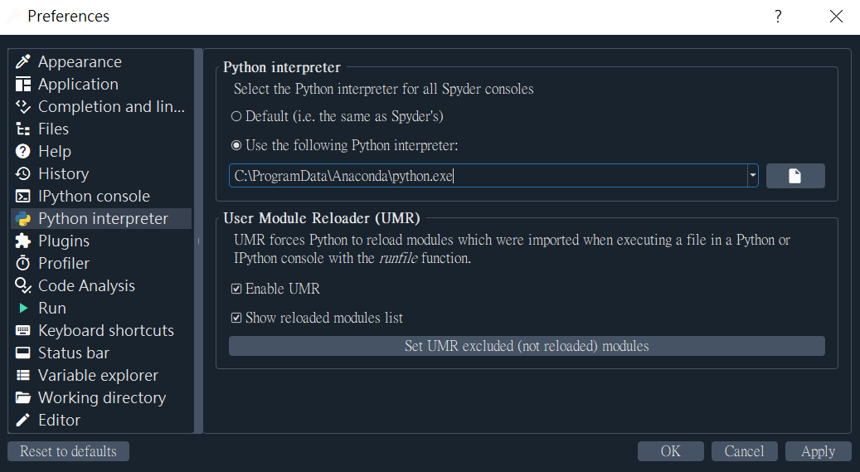Screen dimensions: 860x472
Task: Click the Profiler stopwatch icon
Action: [23, 264]
